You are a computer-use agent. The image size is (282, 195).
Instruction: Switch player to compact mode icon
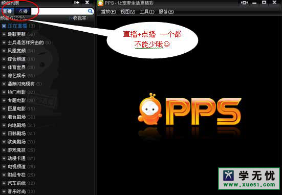point(244,3)
